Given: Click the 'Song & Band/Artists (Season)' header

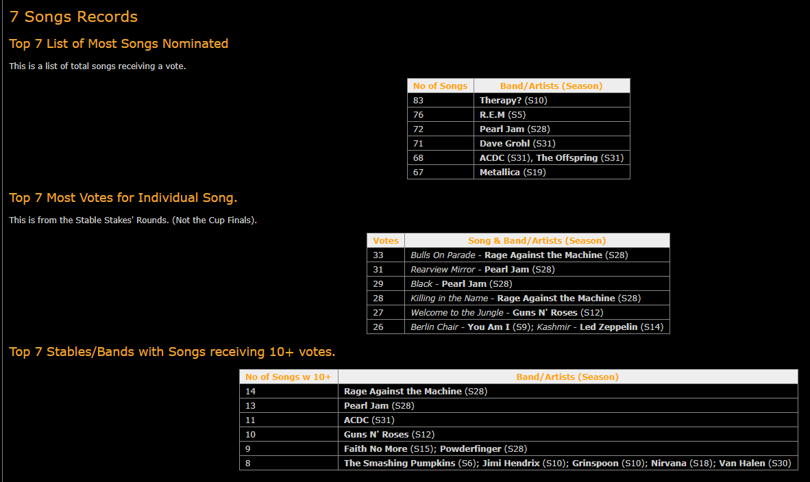Looking at the screenshot, I should tap(537, 240).
